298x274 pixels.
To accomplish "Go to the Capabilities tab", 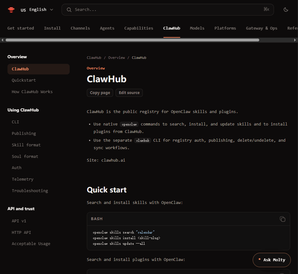I will (139, 28).
